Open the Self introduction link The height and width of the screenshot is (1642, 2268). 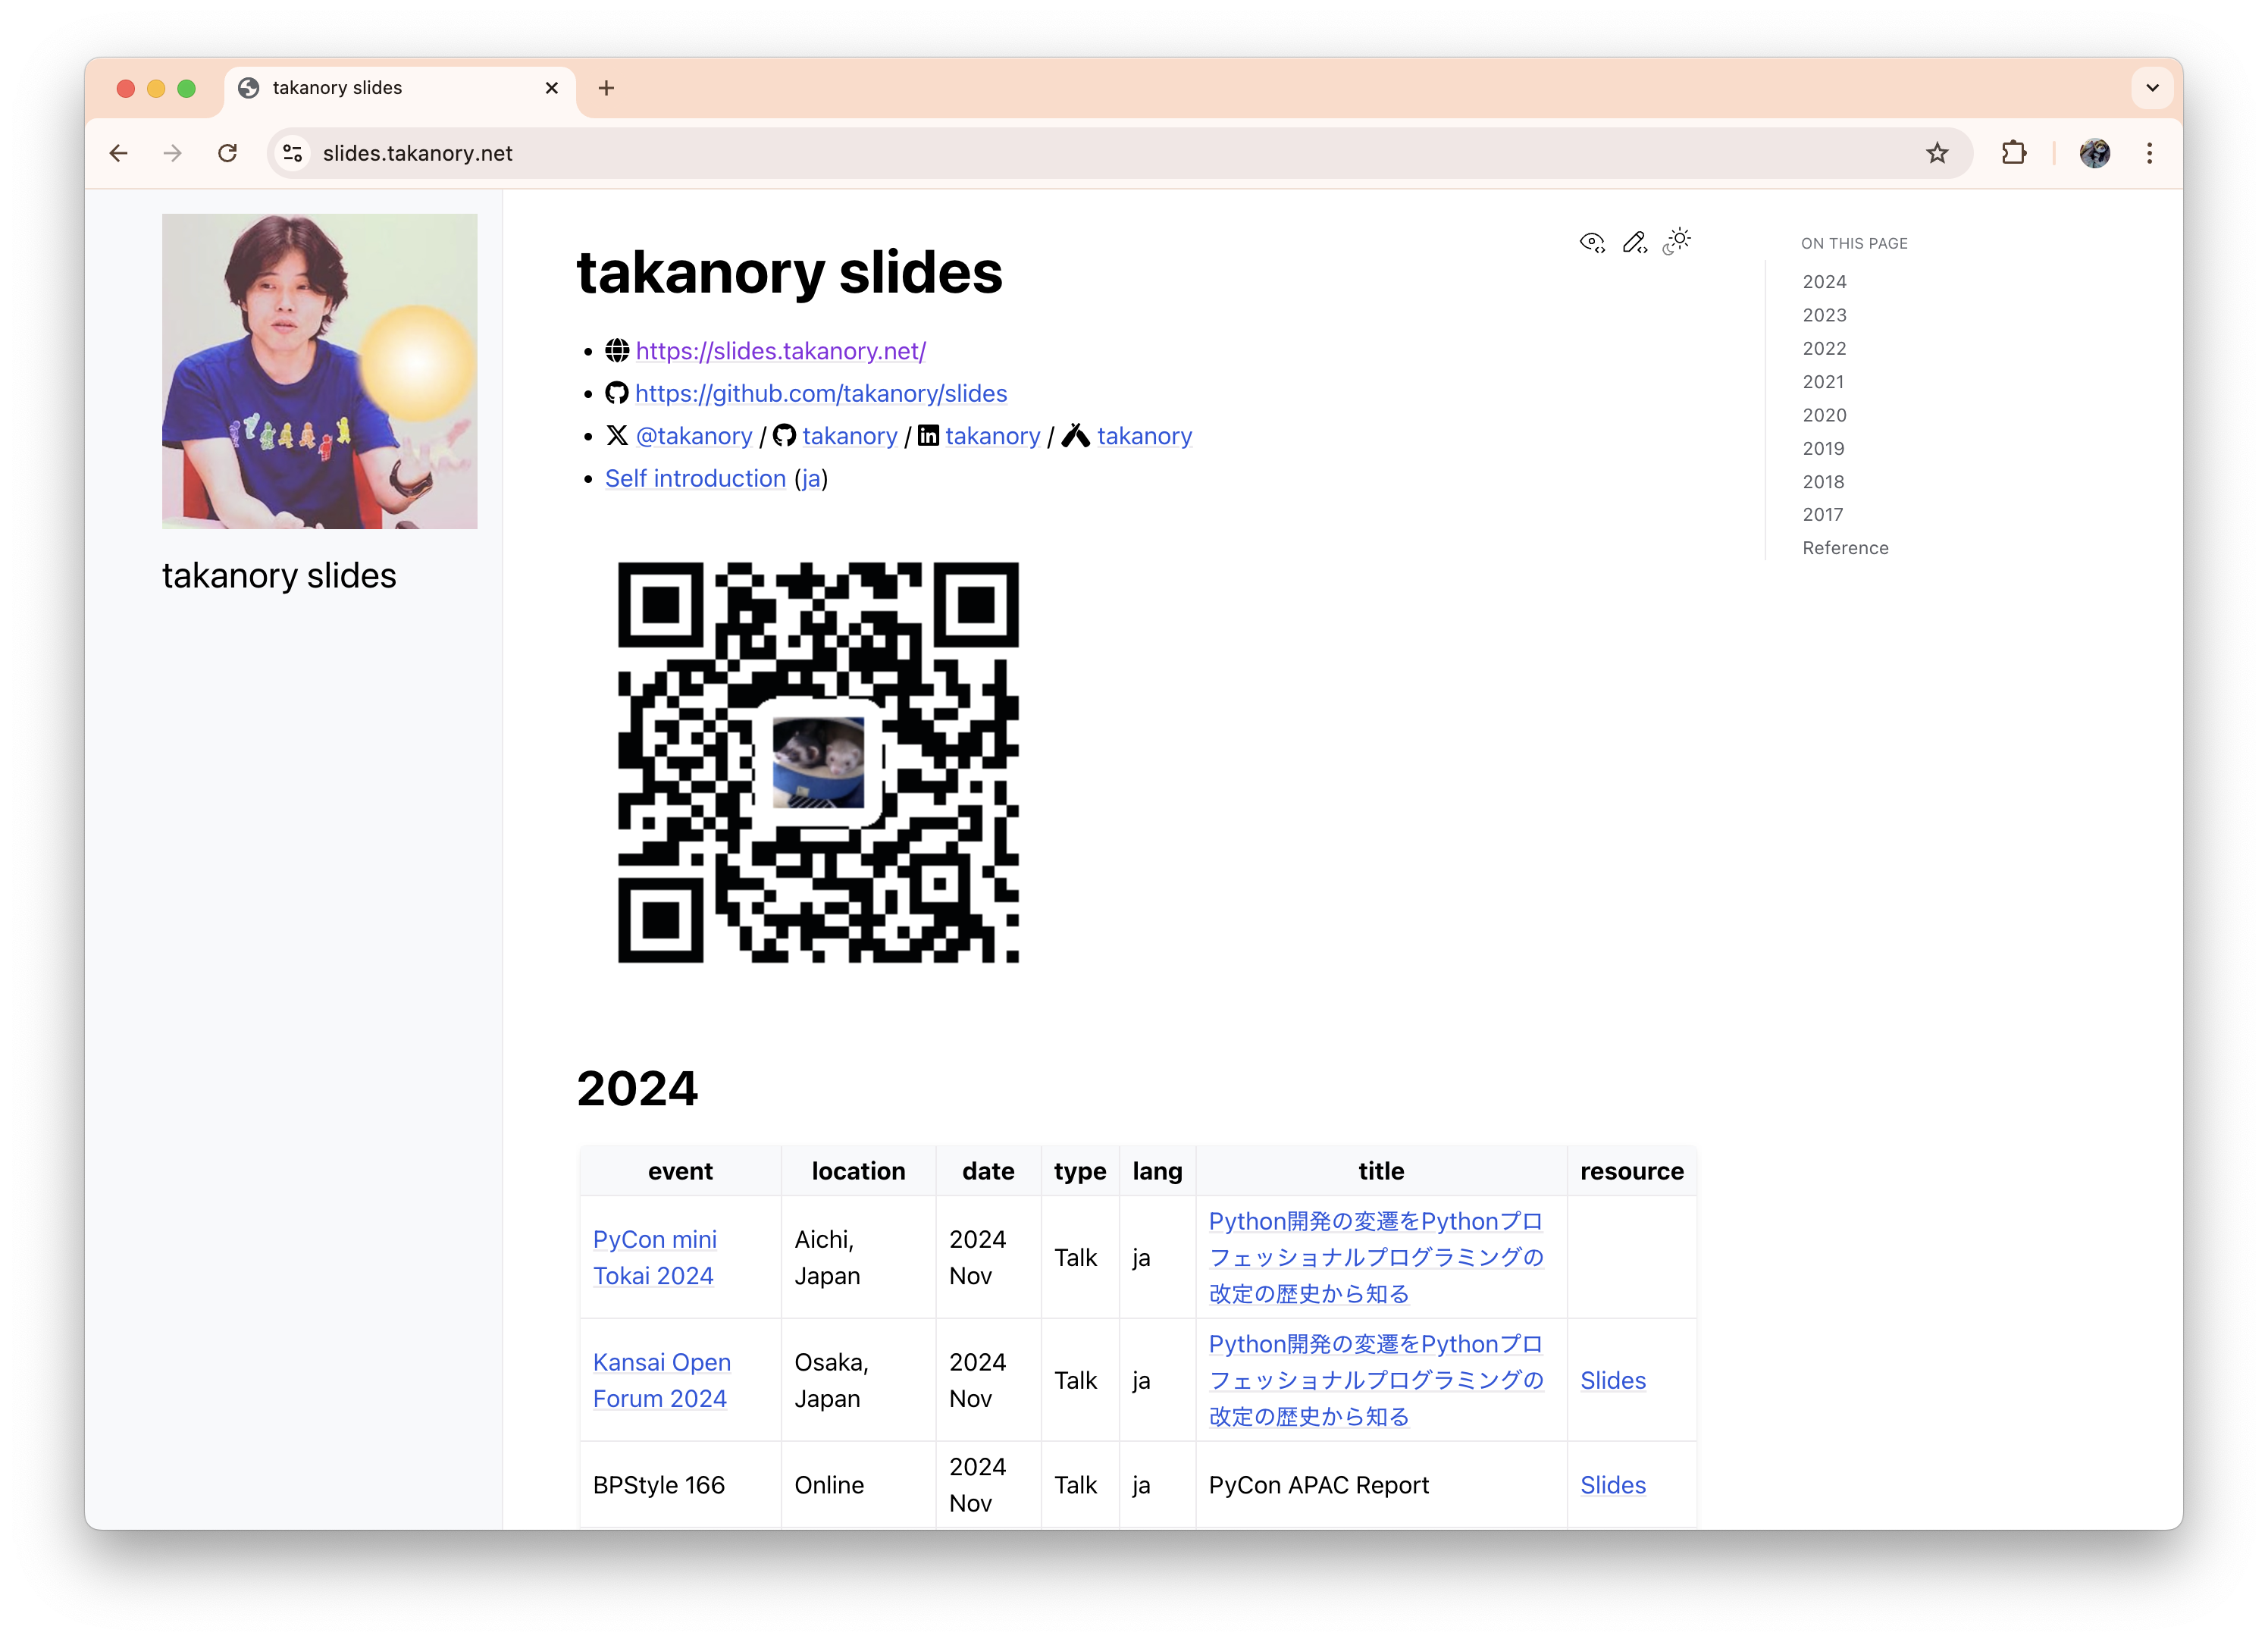click(694, 478)
